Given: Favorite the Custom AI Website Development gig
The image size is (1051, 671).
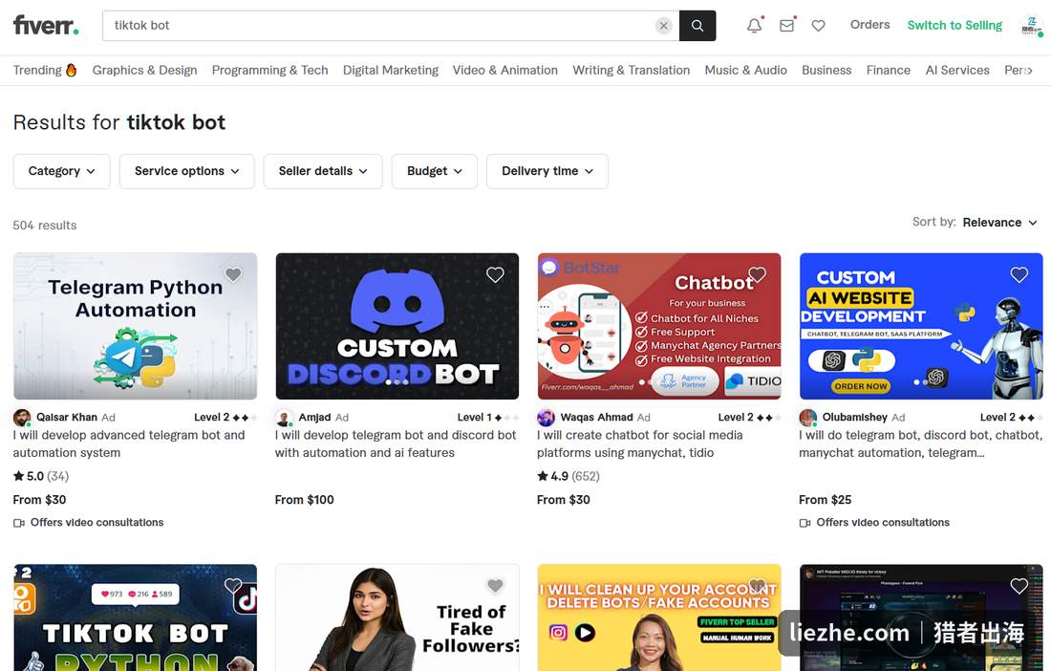Looking at the screenshot, I should (x=1019, y=274).
